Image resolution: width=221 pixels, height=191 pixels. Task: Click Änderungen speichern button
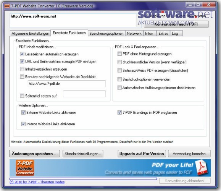tap(34, 154)
